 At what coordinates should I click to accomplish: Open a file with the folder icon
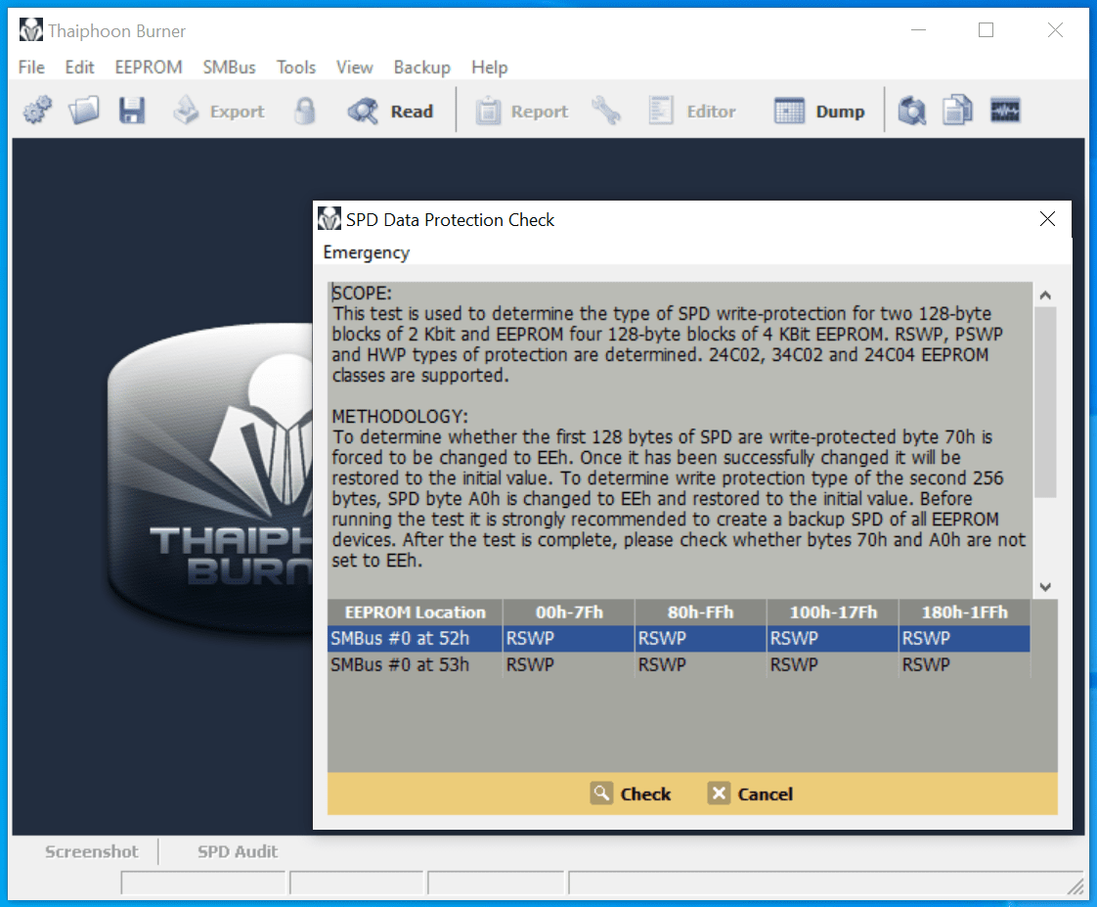point(84,111)
